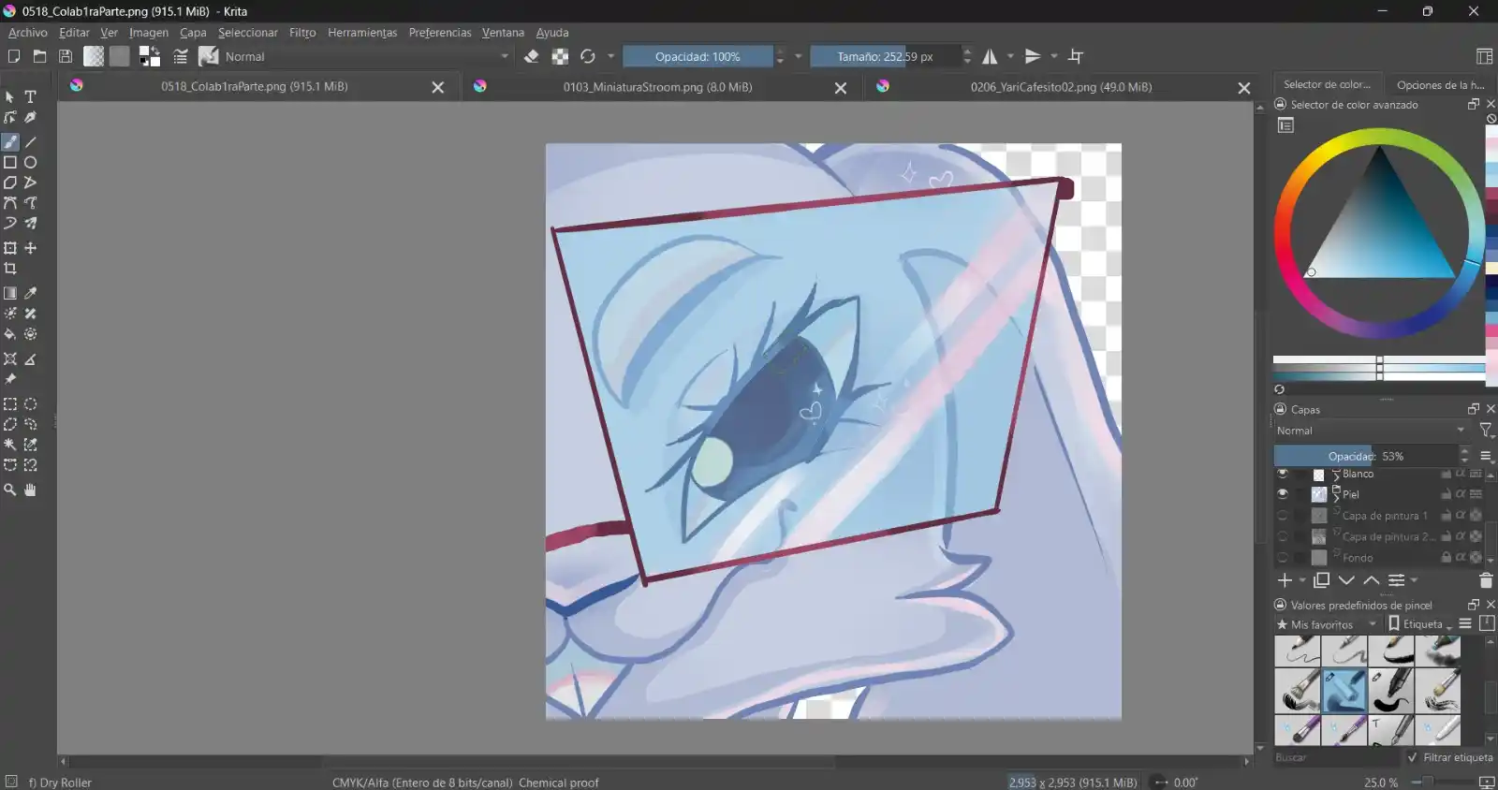
Task: Save the document using floppy icon
Action: point(66,56)
